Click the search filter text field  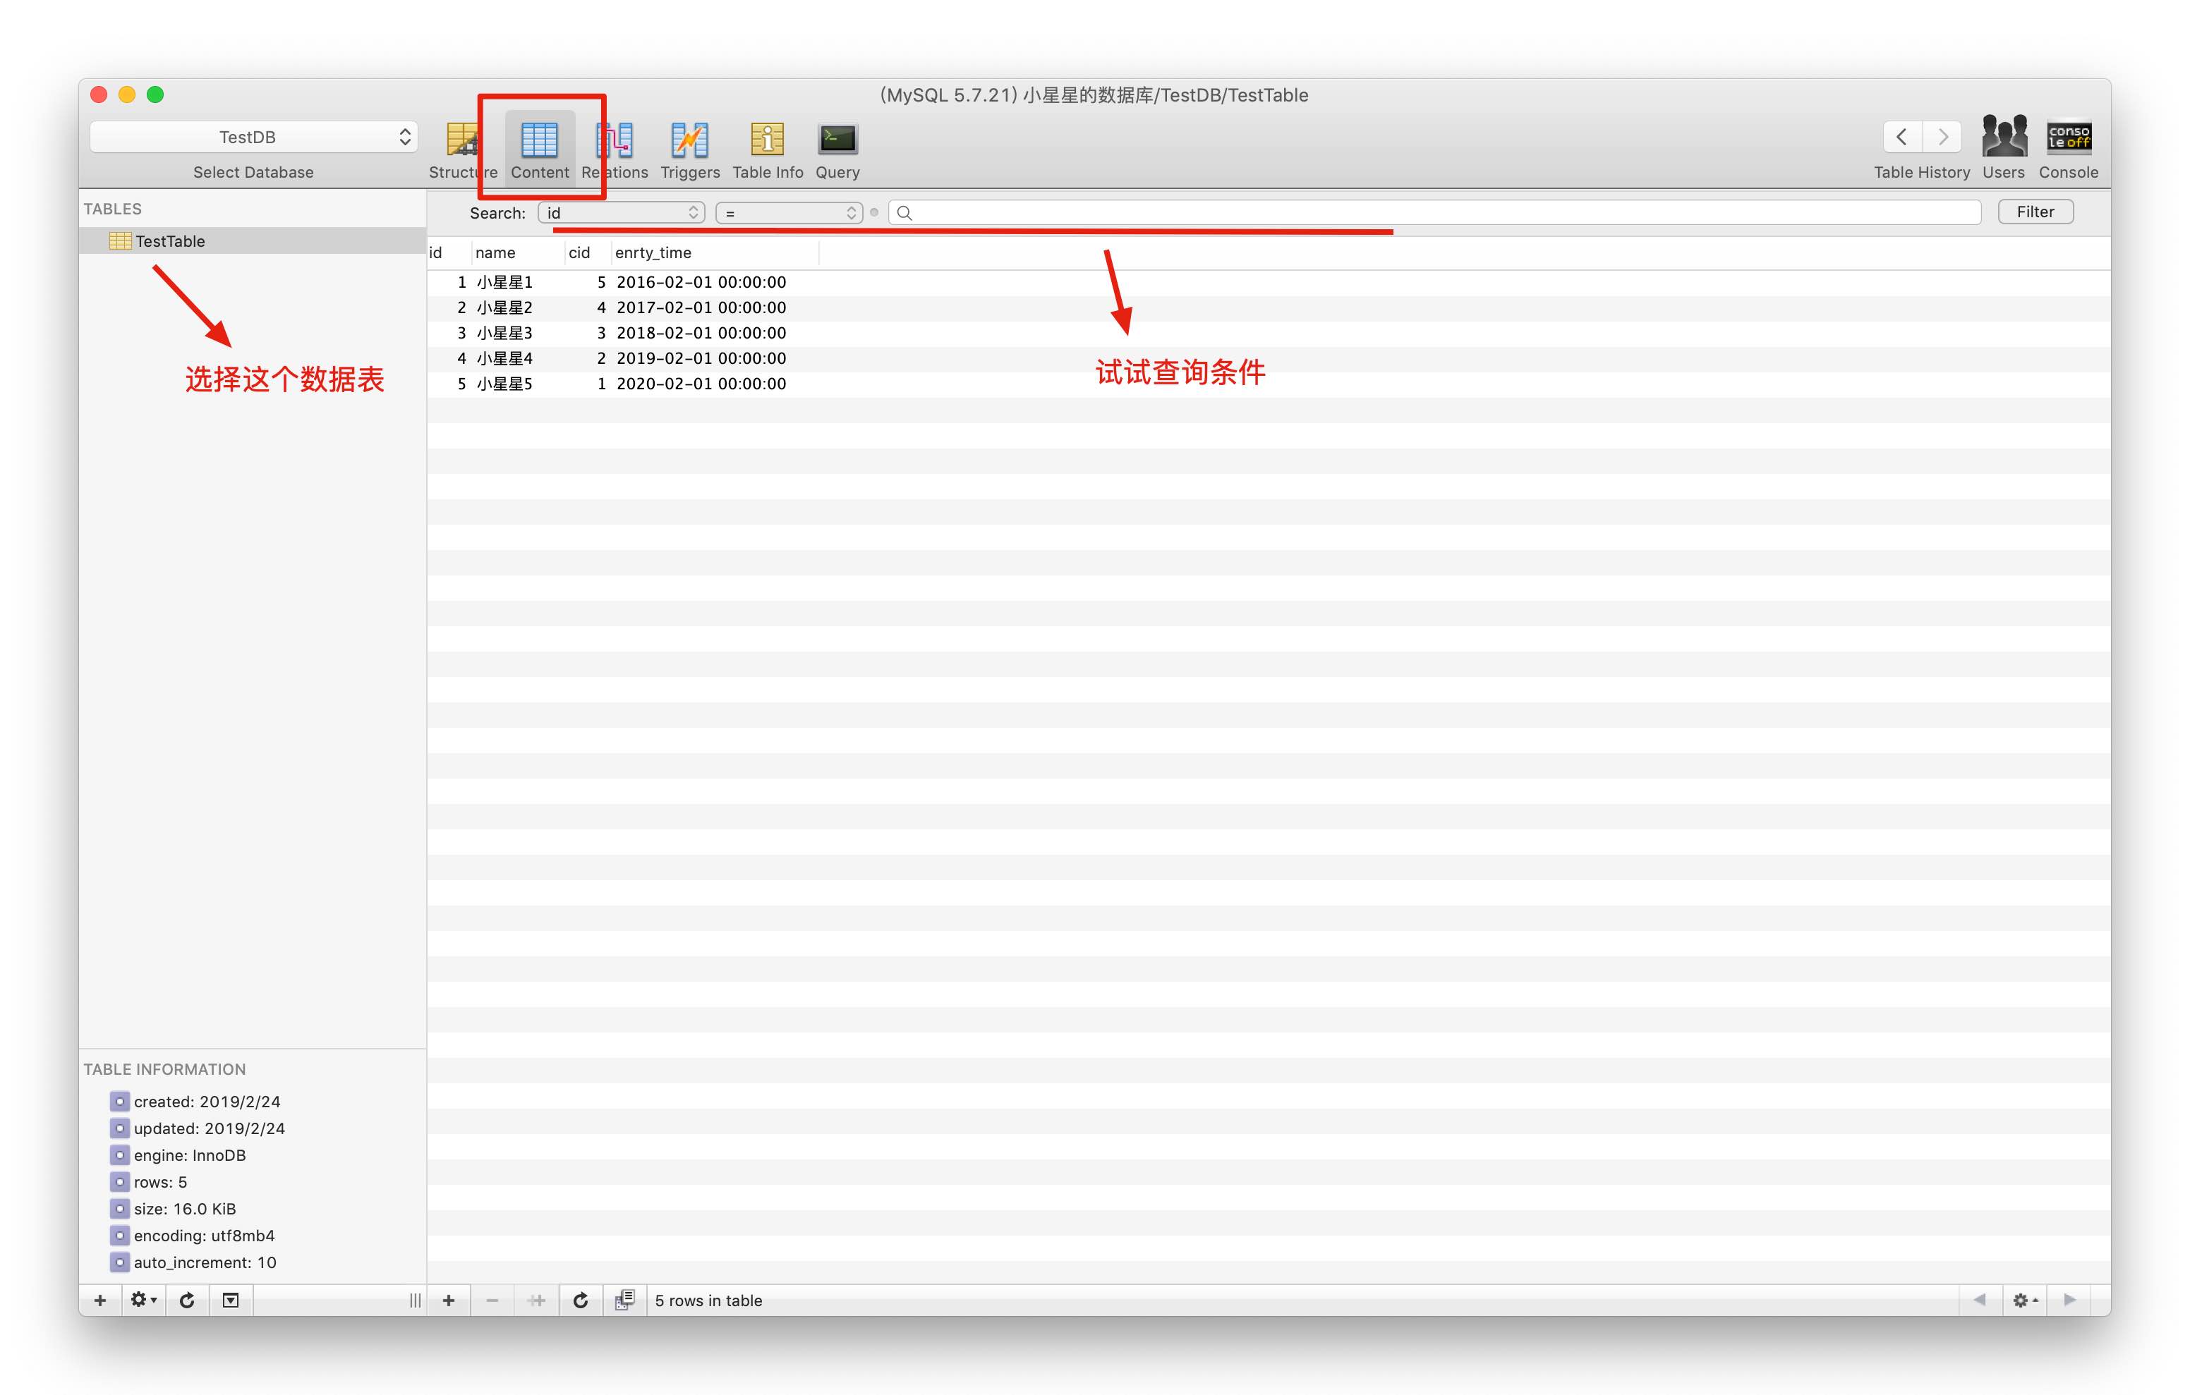coord(1434,213)
